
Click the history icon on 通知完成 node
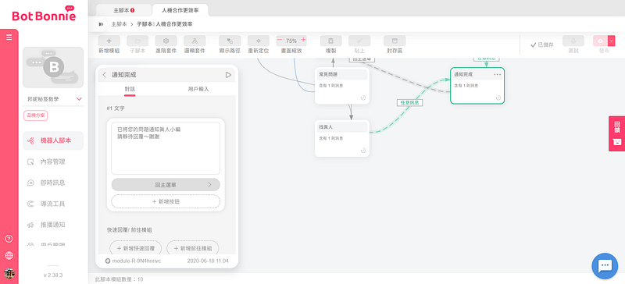(498, 98)
